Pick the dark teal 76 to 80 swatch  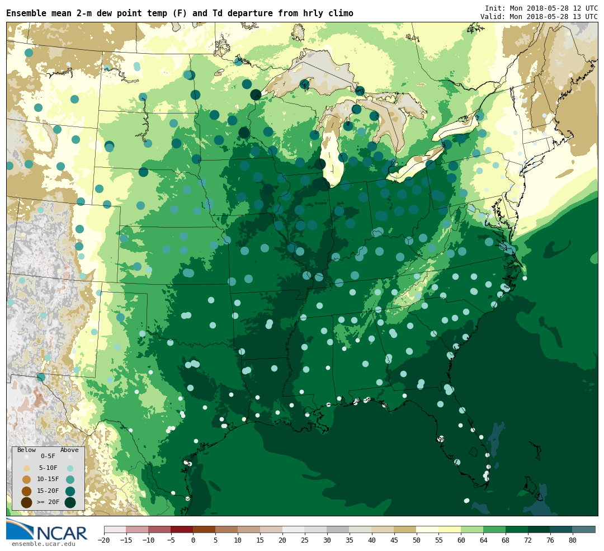pyautogui.click(x=561, y=529)
